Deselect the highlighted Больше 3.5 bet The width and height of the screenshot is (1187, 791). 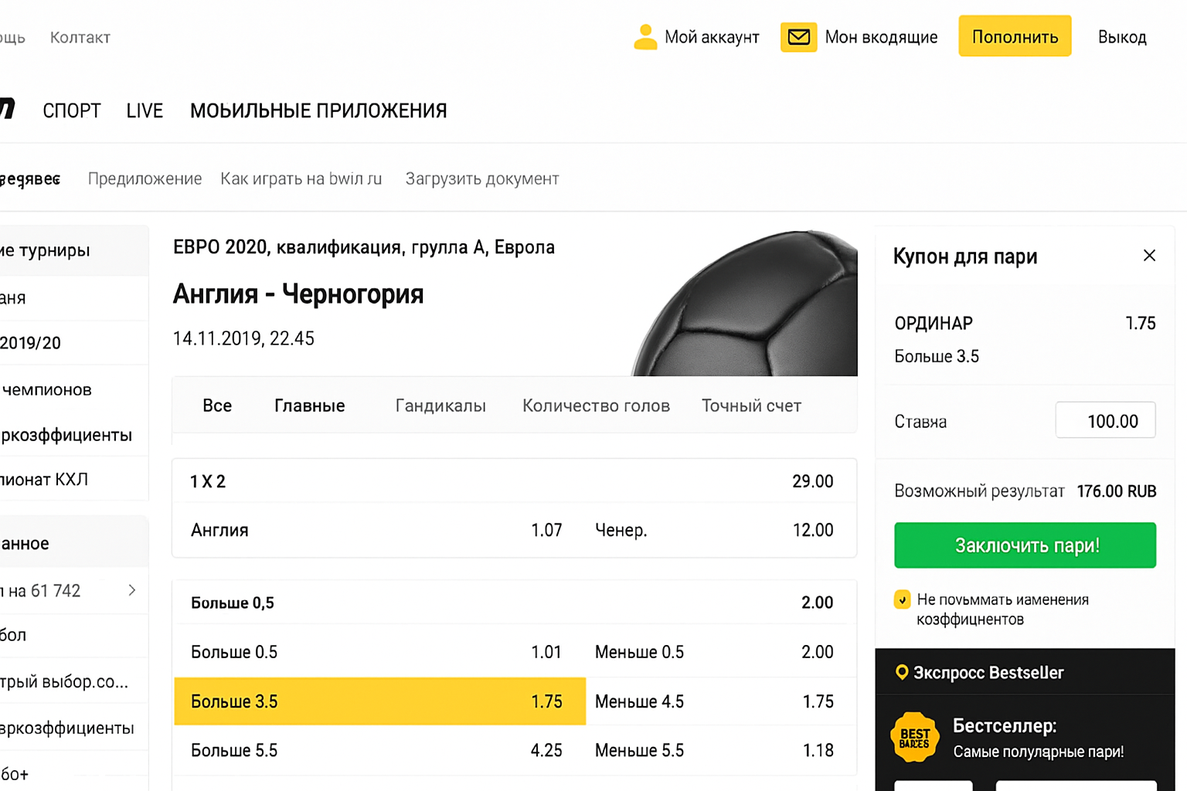(379, 701)
